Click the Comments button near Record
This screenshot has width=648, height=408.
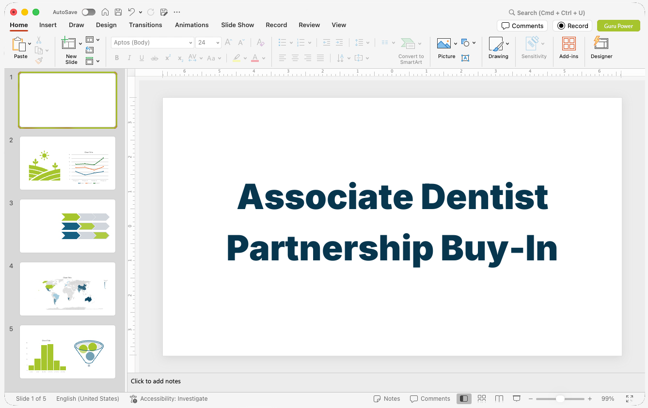coord(522,26)
